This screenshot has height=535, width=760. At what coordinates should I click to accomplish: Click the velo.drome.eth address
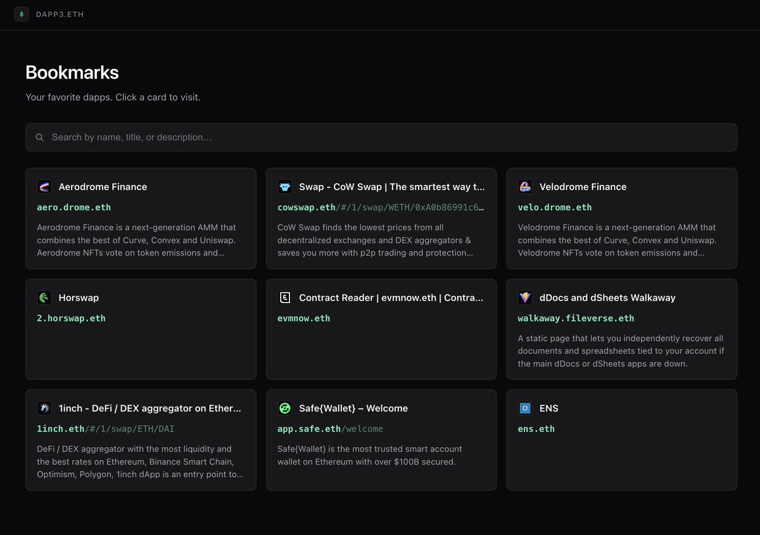tap(555, 207)
